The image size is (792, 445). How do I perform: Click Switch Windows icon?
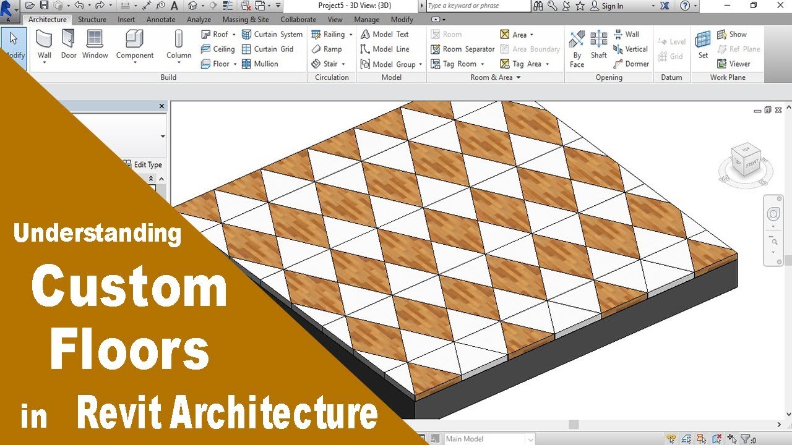pos(260,6)
